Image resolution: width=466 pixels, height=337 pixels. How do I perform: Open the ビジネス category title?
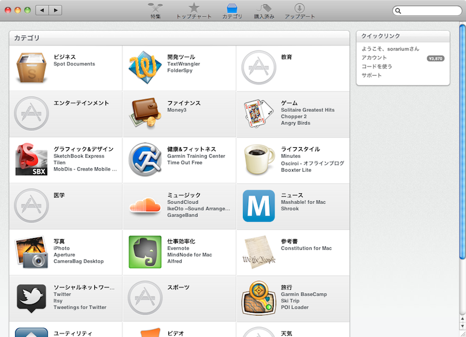[x=65, y=56]
